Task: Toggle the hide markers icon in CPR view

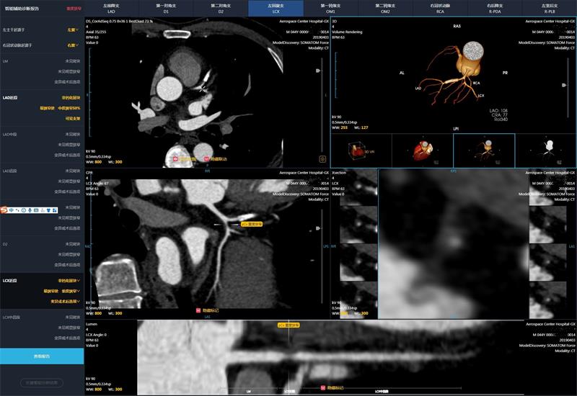Action: [198, 310]
